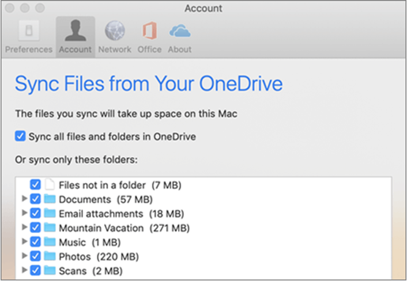Expand the Documents folder tree
The width and height of the screenshot is (407, 281).
24,199
